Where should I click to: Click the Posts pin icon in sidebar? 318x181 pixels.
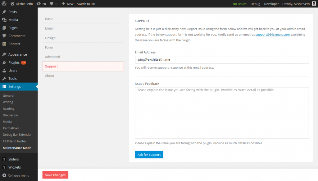click(x=4, y=12)
